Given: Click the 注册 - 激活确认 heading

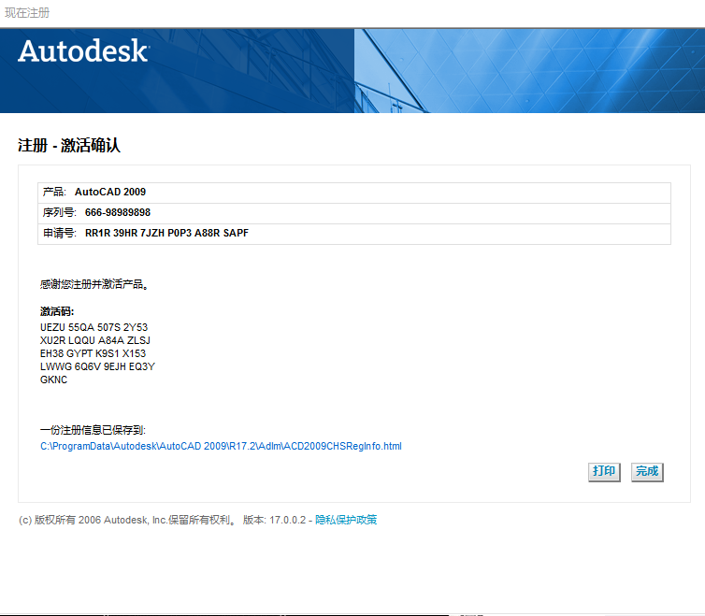Looking at the screenshot, I should [69, 145].
